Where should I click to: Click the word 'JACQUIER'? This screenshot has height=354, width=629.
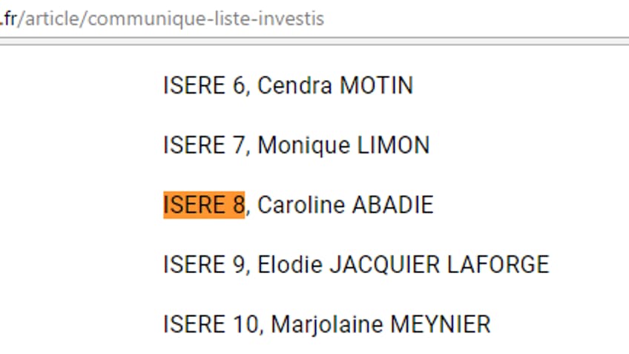pyautogui.click(x=385, y=265)
